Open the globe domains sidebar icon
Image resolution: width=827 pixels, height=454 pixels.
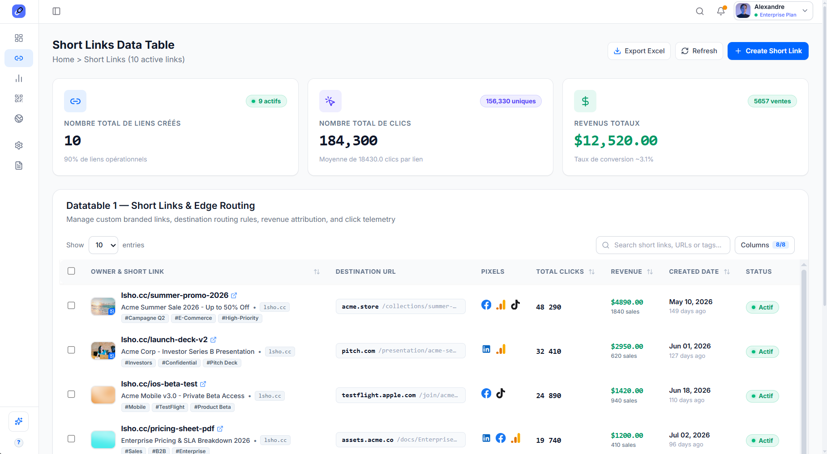point(19,119)
